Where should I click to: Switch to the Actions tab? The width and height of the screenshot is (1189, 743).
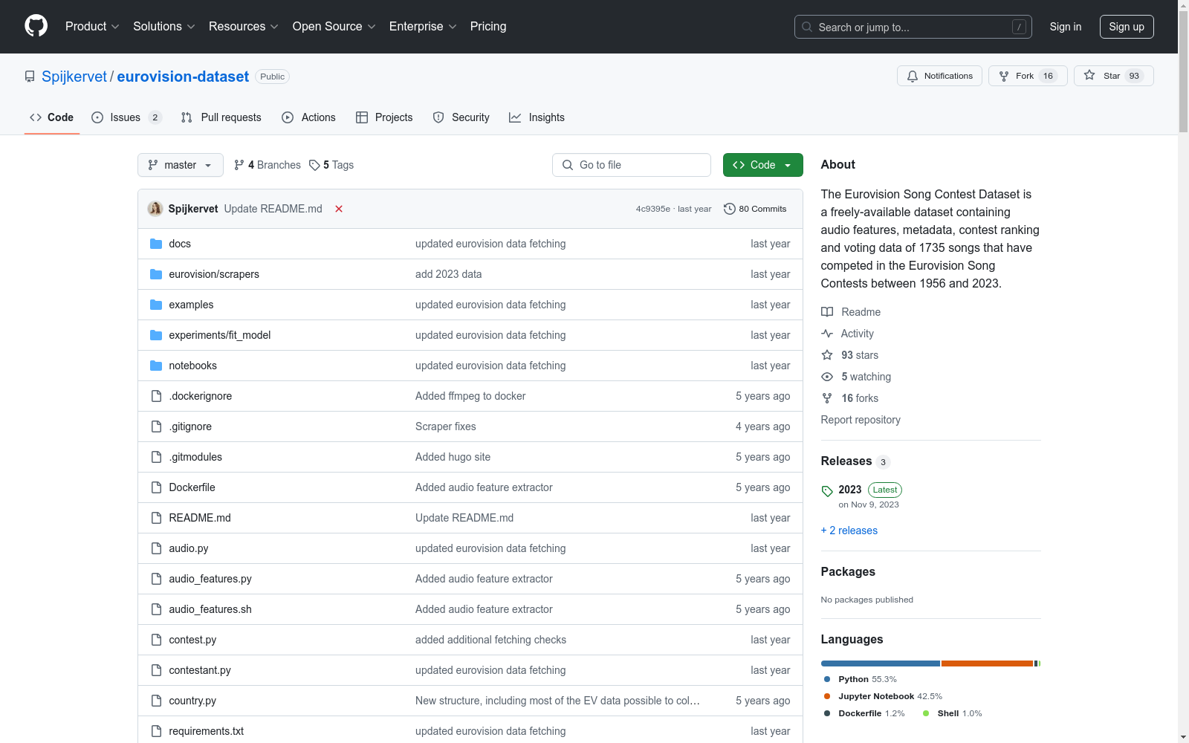308,117
